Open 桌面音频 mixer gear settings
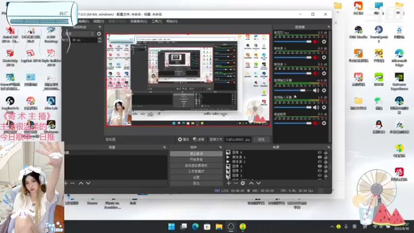414x233 pixels. [x=324, y=123]
